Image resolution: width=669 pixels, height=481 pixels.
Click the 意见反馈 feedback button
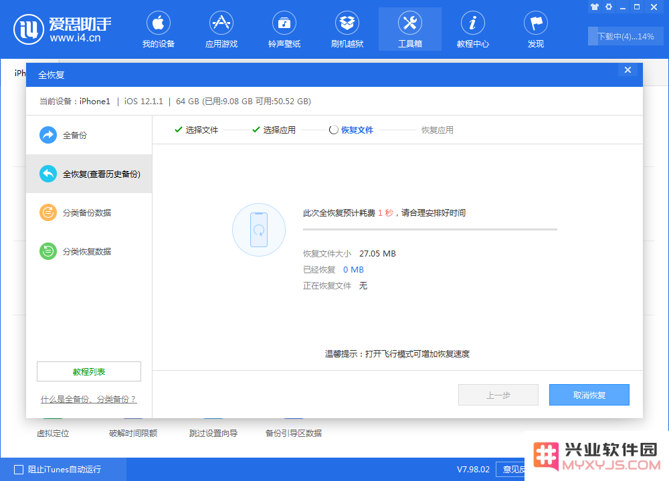(x=510, y=470)
